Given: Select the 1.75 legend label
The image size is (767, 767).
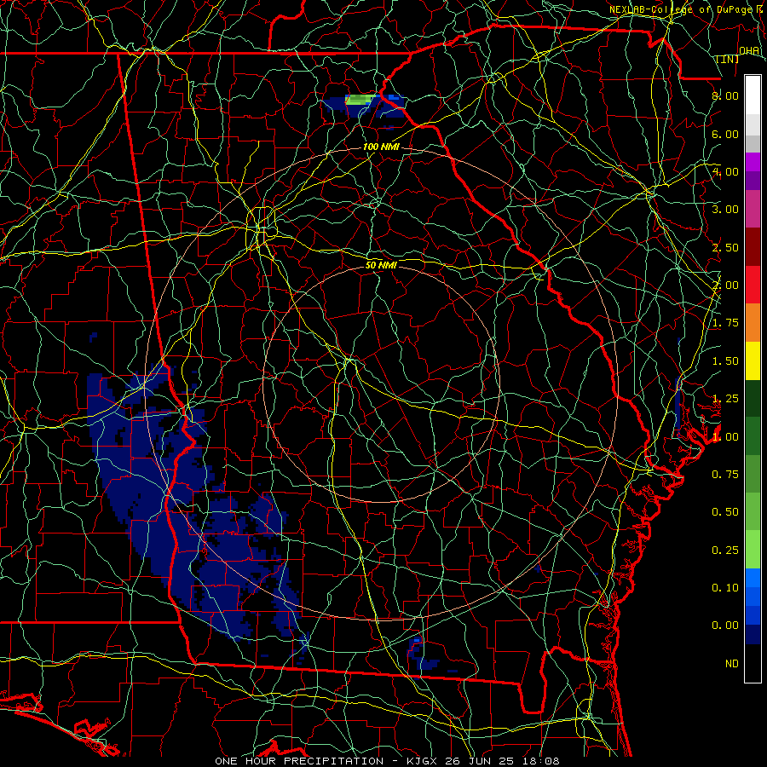Looking at the screenshot, I should coord(725,323).
